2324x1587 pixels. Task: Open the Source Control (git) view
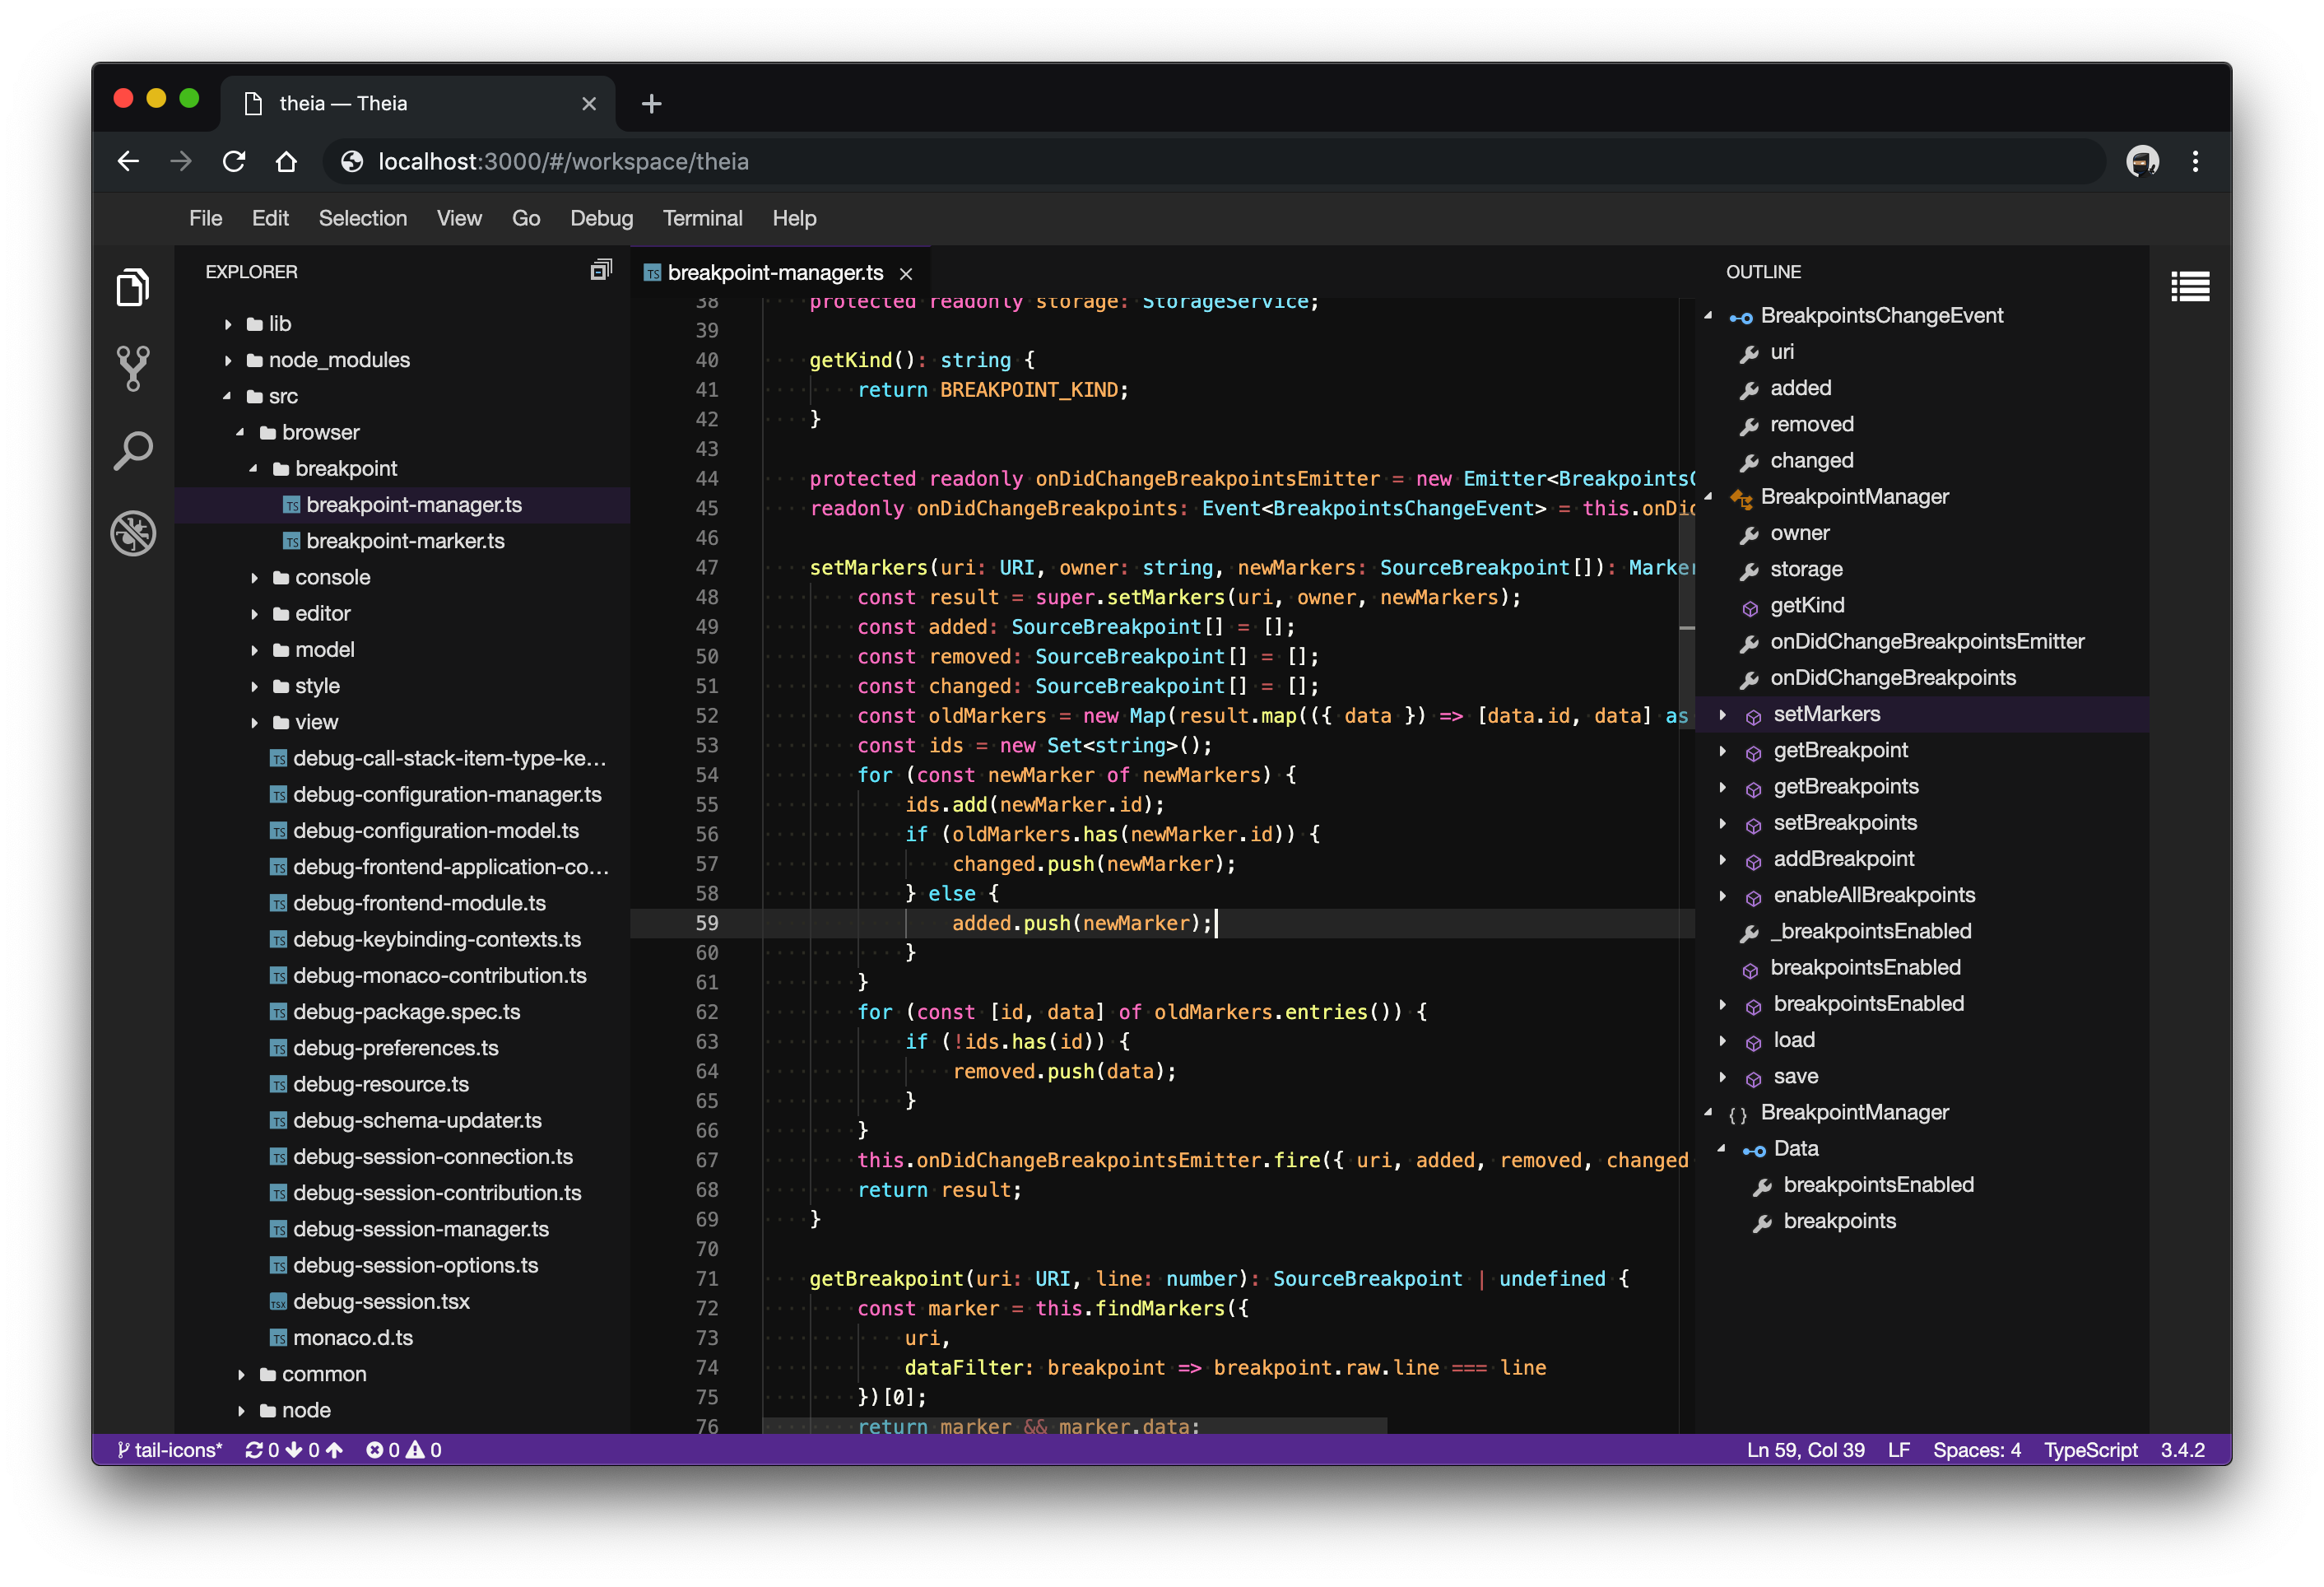[x=133, y=369]
